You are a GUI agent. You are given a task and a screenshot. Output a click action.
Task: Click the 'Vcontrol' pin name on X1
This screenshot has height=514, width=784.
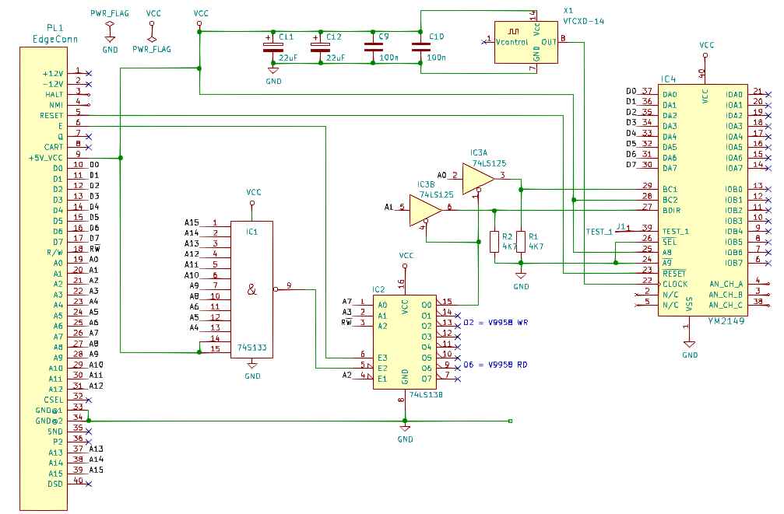click(x=512, y=42)
